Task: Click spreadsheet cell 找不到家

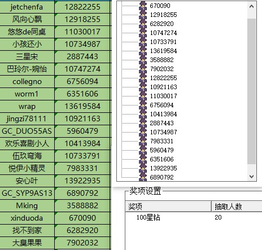Action: [x=27, y=230]
